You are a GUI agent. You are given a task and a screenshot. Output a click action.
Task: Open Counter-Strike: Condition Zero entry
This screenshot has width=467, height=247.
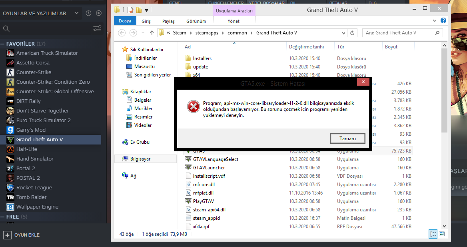click(53, 82)
